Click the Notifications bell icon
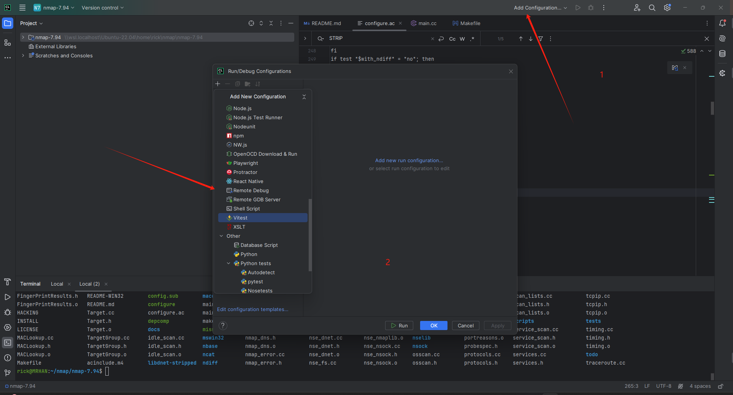This screenshot has height=395, width=733. (x=722, y=23)
